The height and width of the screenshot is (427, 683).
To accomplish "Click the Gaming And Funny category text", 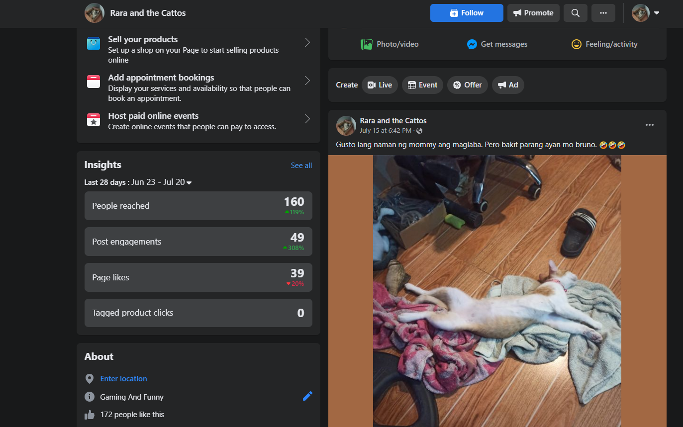I will click(132, 397).
